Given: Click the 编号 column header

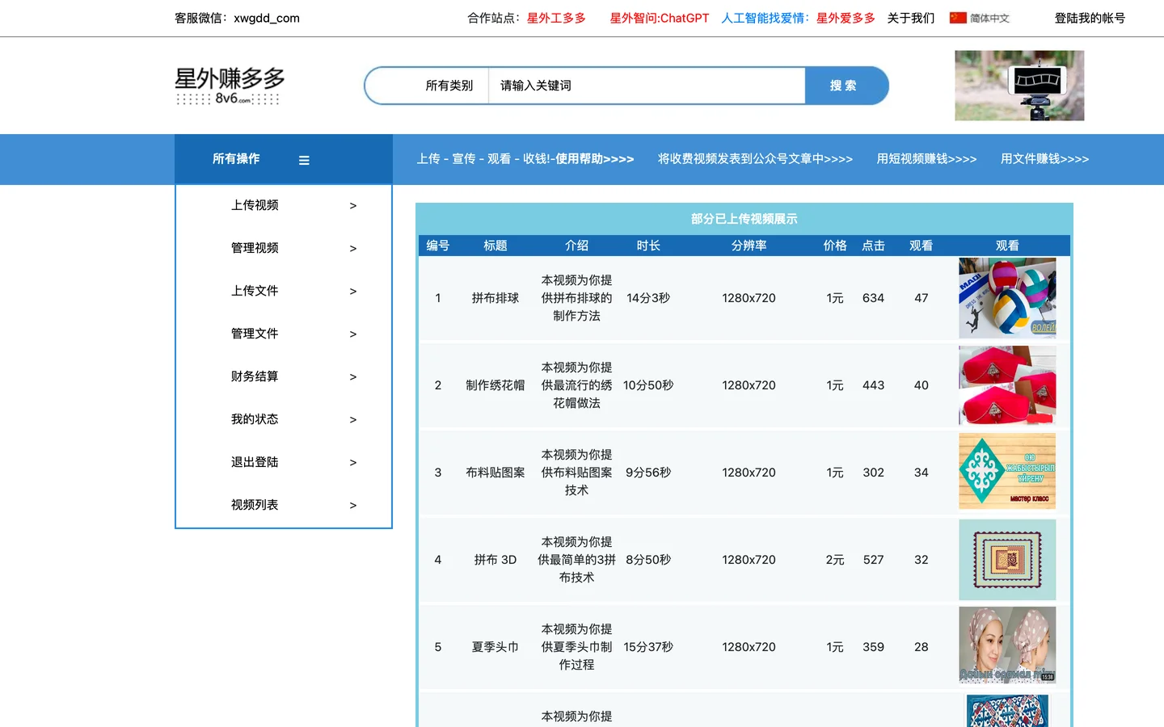Looking at the screenshot, I should click(x=438, y=246).
